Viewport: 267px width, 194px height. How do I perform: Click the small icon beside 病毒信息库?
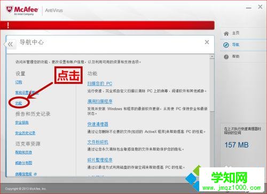[x=35, y=174]
